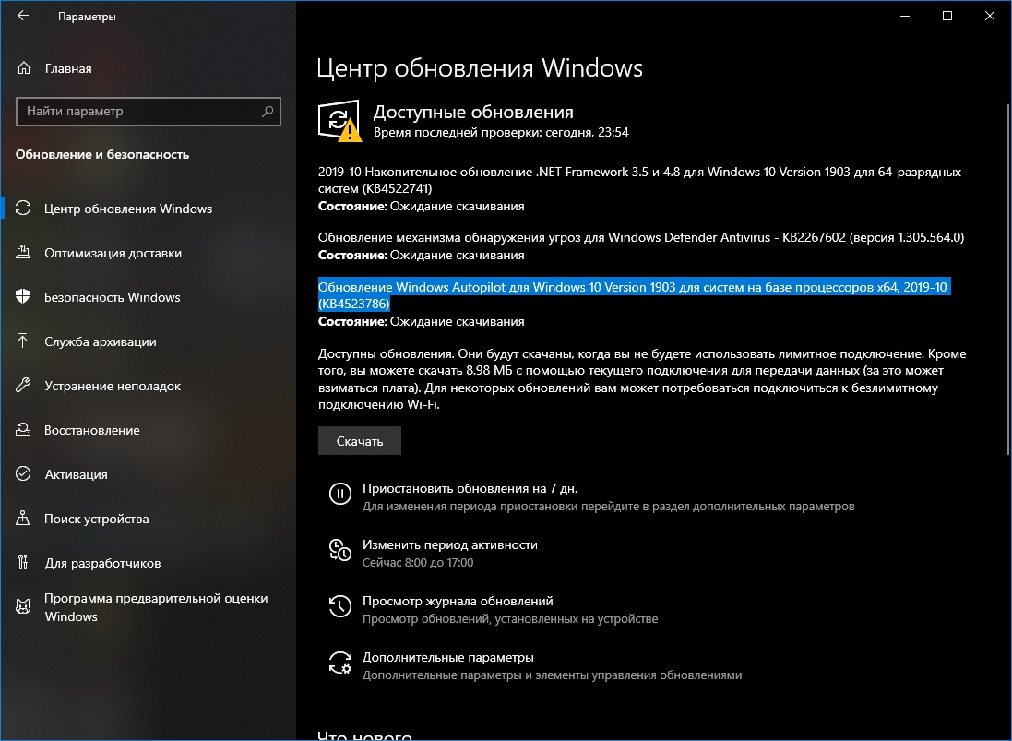
Task: Click the .NET Framework KB4522741 update text
Action: tap(639, 180)
